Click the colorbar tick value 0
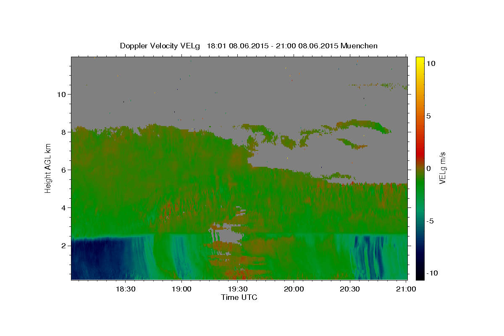 [429, 168]
